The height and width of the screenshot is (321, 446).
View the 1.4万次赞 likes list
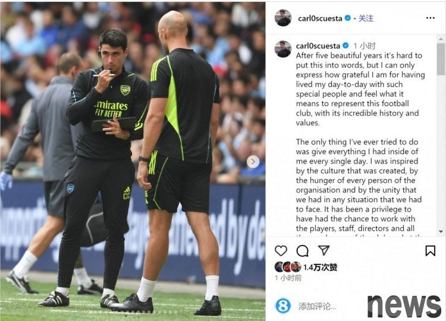point(321,267)
